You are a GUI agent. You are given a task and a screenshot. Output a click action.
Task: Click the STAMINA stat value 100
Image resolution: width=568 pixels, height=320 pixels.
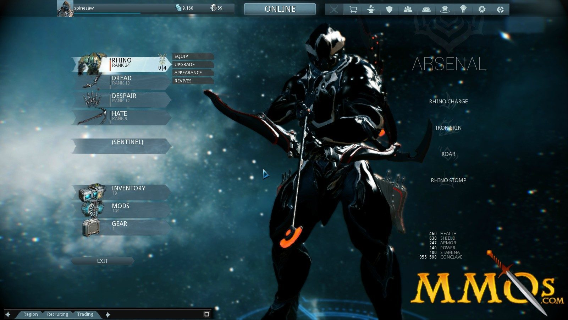(x=433, y=253)
